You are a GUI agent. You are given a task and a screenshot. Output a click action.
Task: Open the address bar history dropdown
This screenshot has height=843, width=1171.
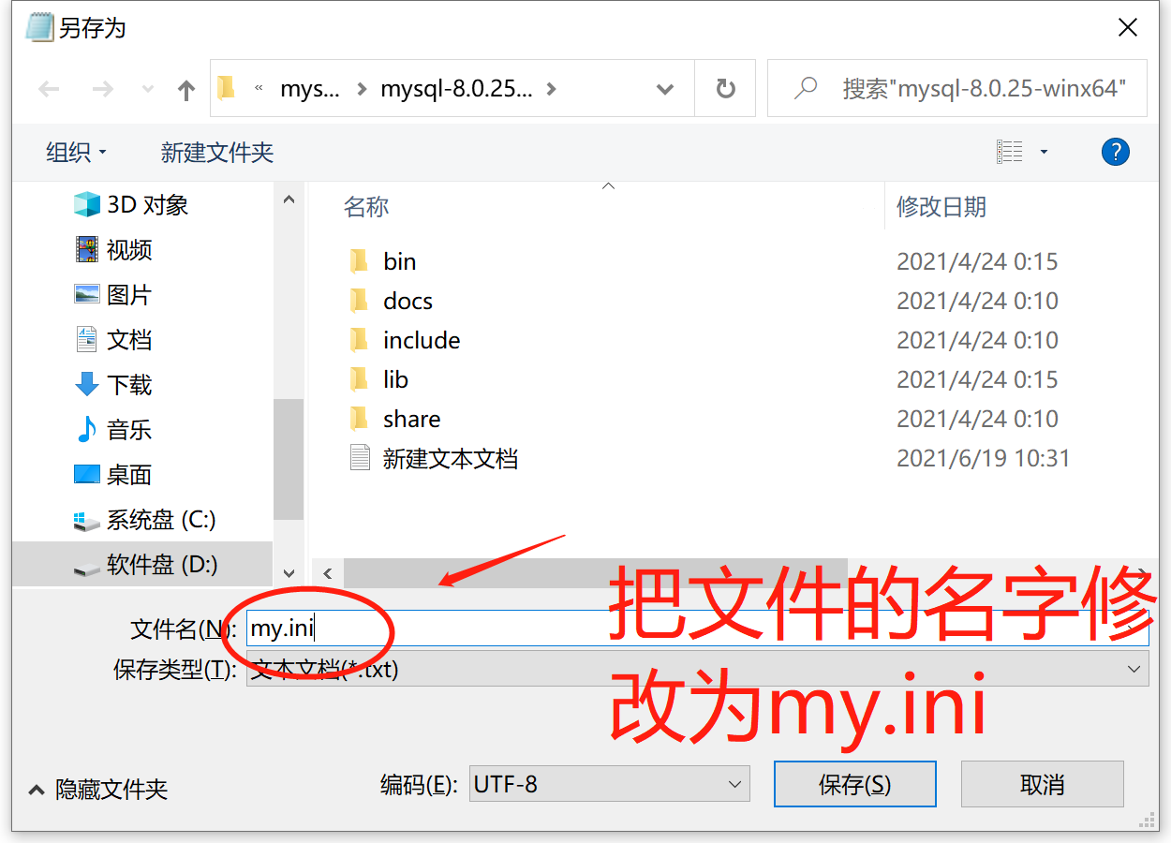tap(665, 88)
